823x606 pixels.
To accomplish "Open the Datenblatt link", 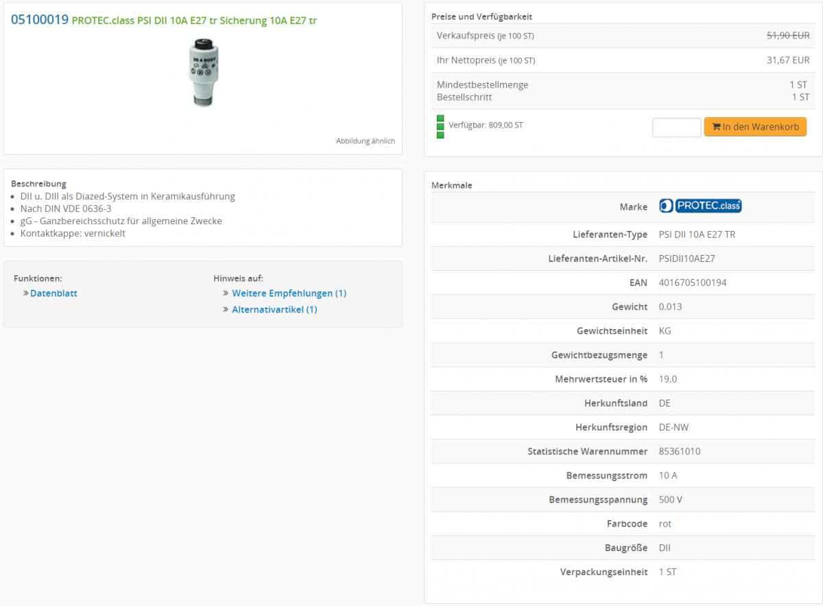I will (x=53, y=293).
